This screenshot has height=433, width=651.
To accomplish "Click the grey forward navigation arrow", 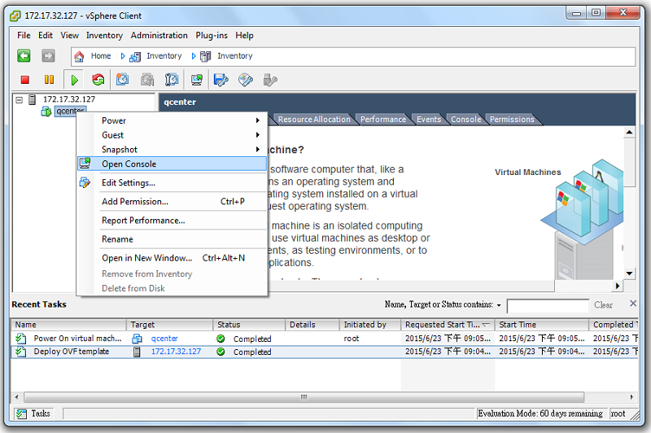I will [48, 55].
